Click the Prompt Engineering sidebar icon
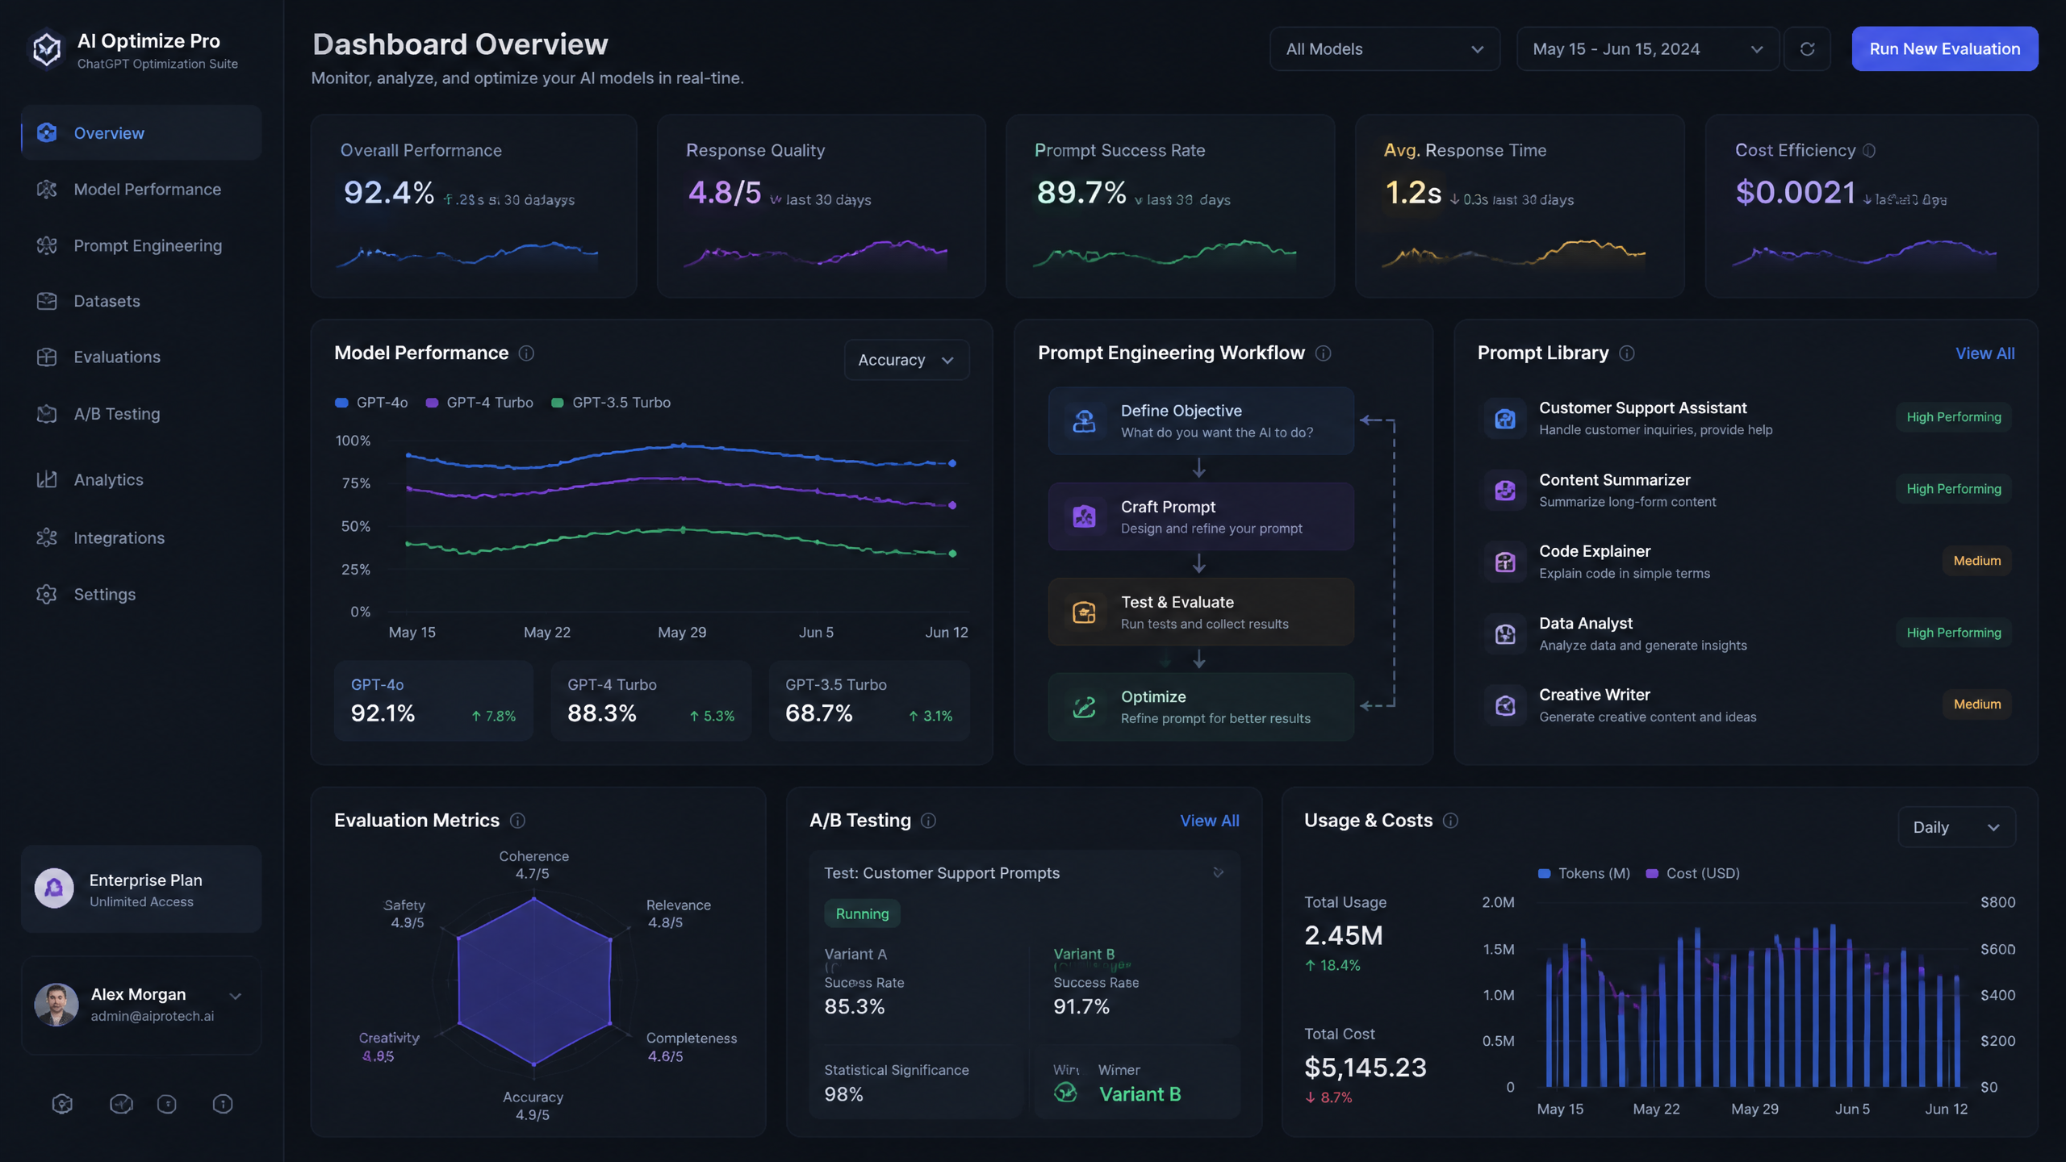 pos(47,245)
